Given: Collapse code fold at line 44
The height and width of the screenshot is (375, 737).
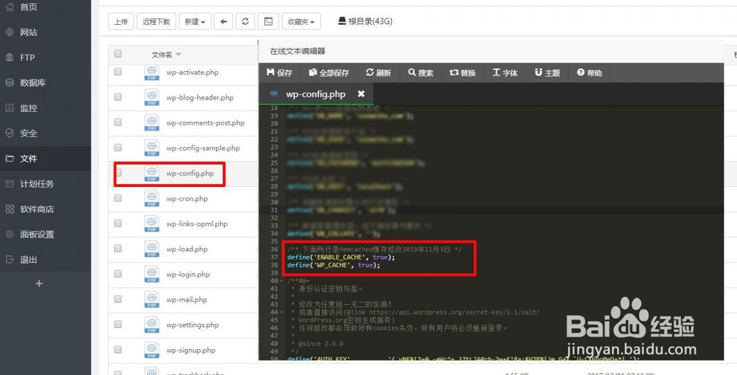Looking at the screenshot, I should (281, 312).
